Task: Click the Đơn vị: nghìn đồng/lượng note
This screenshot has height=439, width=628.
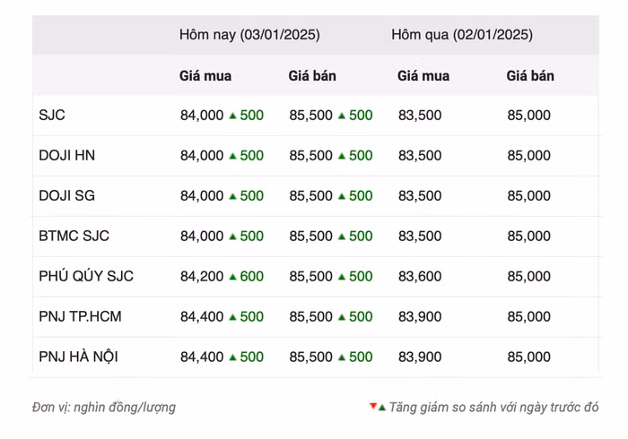Action: click(x=104, y=408)
